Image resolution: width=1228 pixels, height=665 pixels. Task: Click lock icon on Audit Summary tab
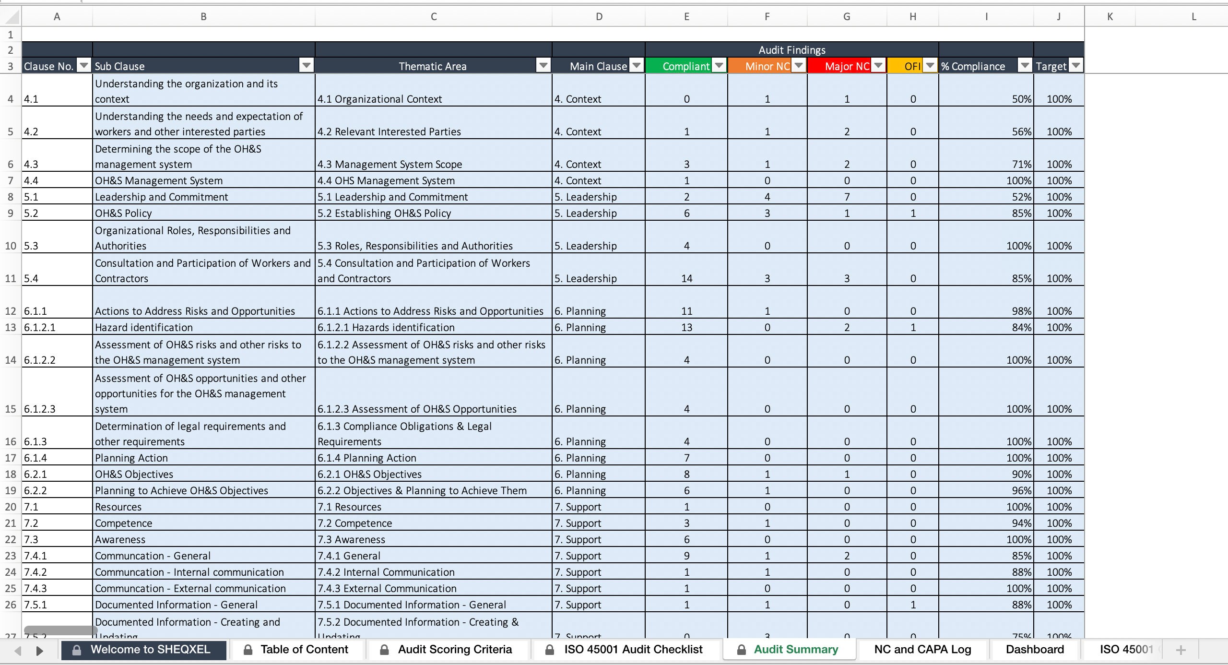click(x=741, y=650)
